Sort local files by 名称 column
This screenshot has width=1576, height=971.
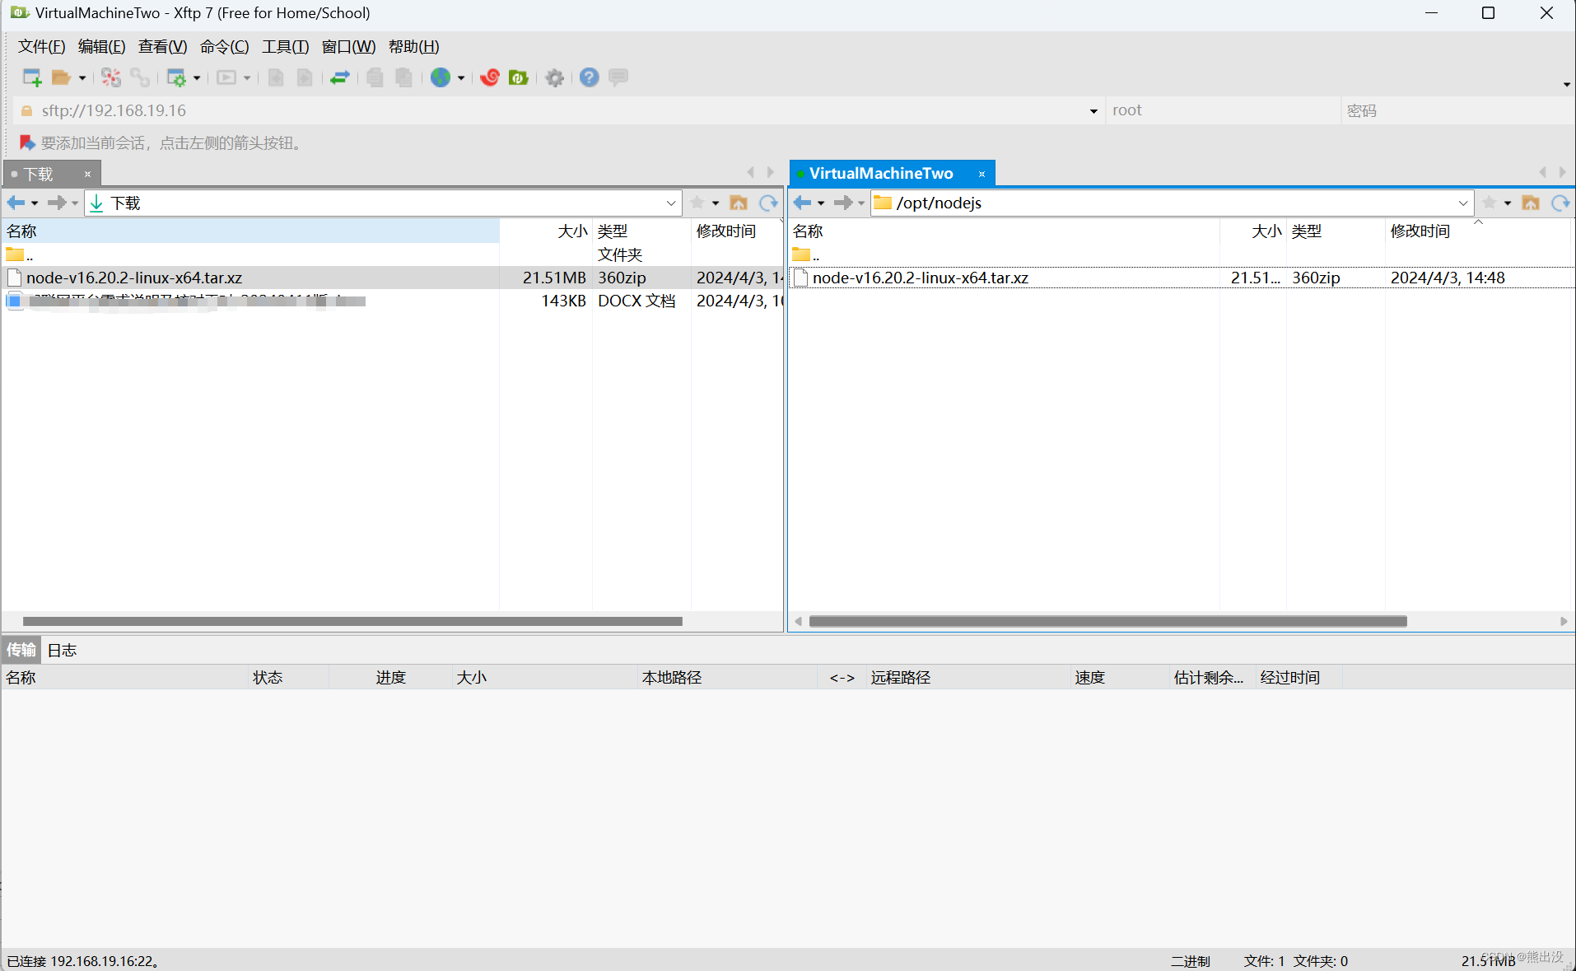251,231
